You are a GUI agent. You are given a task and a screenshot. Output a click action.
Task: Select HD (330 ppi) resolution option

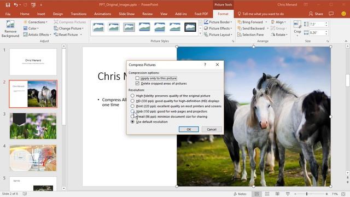point(132,101)
